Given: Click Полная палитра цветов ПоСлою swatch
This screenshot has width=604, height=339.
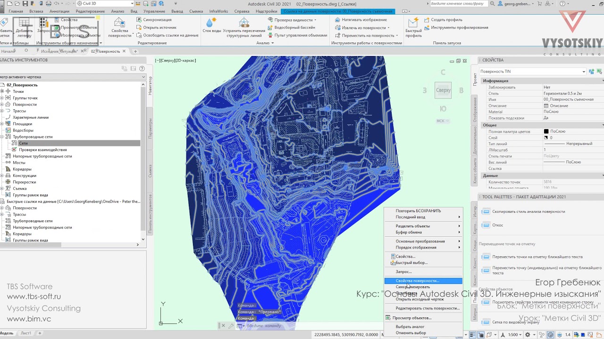Looking at the screenshot, I should point(546,132).
